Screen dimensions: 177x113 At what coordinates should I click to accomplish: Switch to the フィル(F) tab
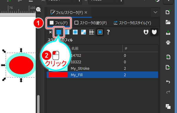point(58,23)
